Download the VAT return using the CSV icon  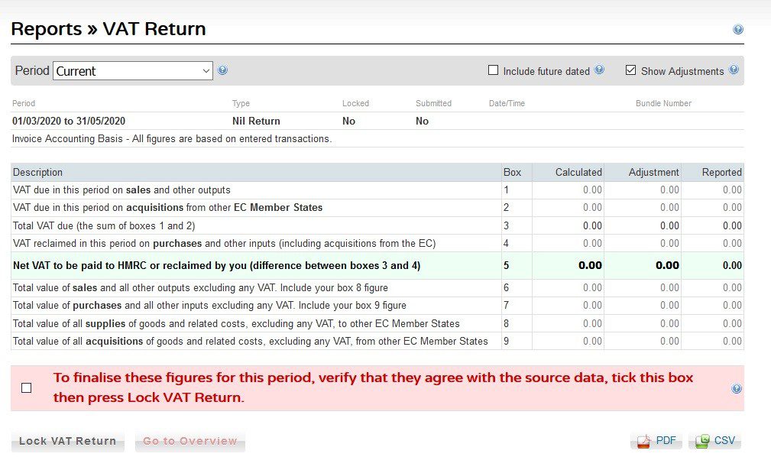[703, 440]
